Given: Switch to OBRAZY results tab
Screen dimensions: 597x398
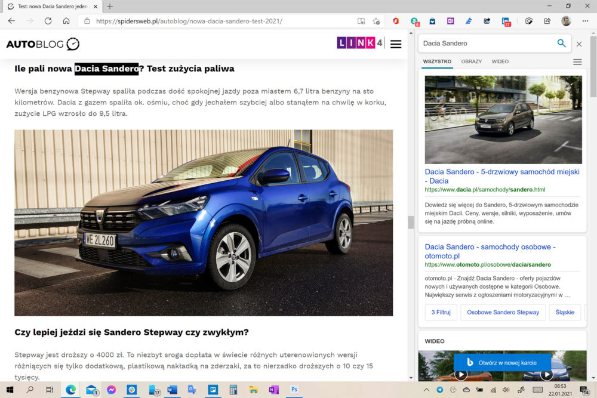Looking at the screenshot, I should (x=472, y=61).
